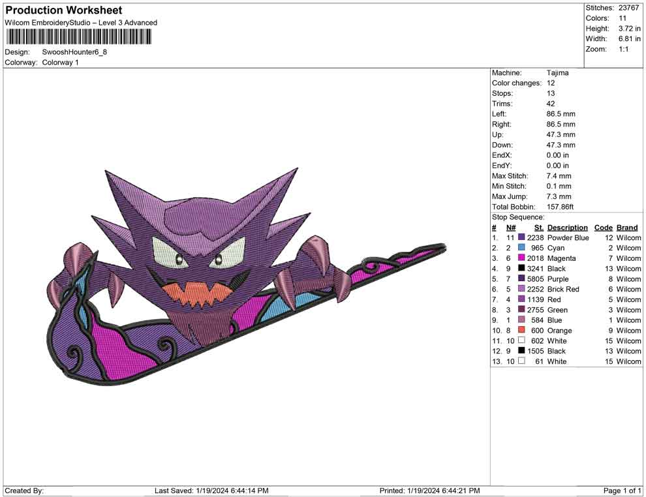Select the white swatch for stitch count 602

tap(521, 340)
